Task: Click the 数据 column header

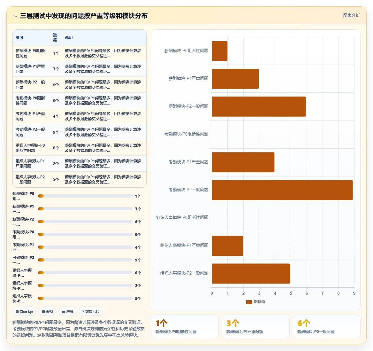Action: 55,38
